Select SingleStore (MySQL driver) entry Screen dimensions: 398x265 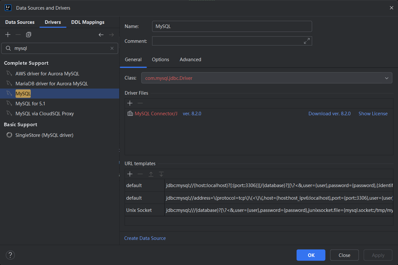click(44, 135)
